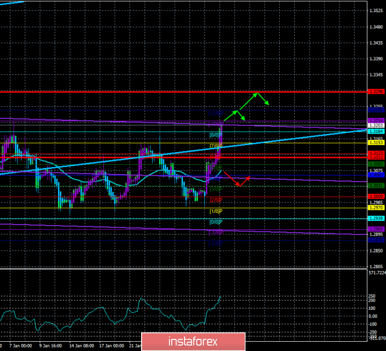
Task: Click the 1.2850 price scale value
Action: pyautogui.click(x=376, y=251)
